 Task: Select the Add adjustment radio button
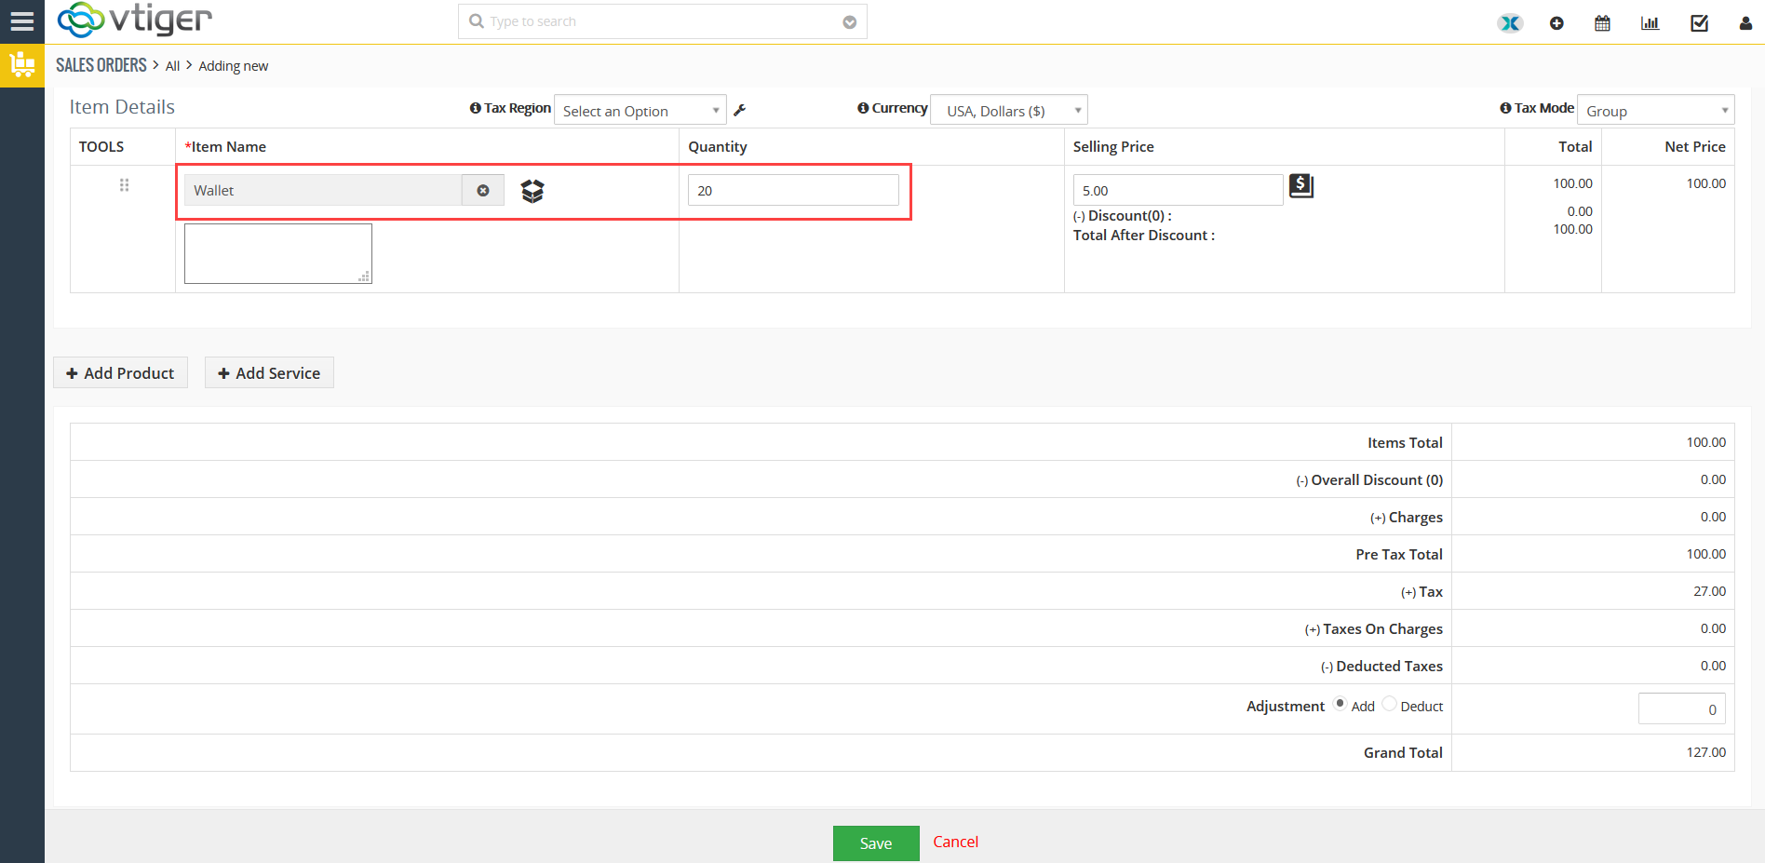point(1340,704)
